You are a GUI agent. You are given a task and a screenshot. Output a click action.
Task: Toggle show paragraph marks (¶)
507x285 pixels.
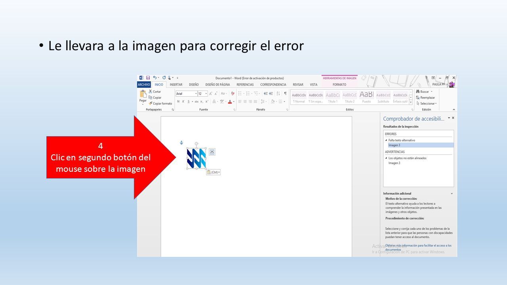click(285, 94)
